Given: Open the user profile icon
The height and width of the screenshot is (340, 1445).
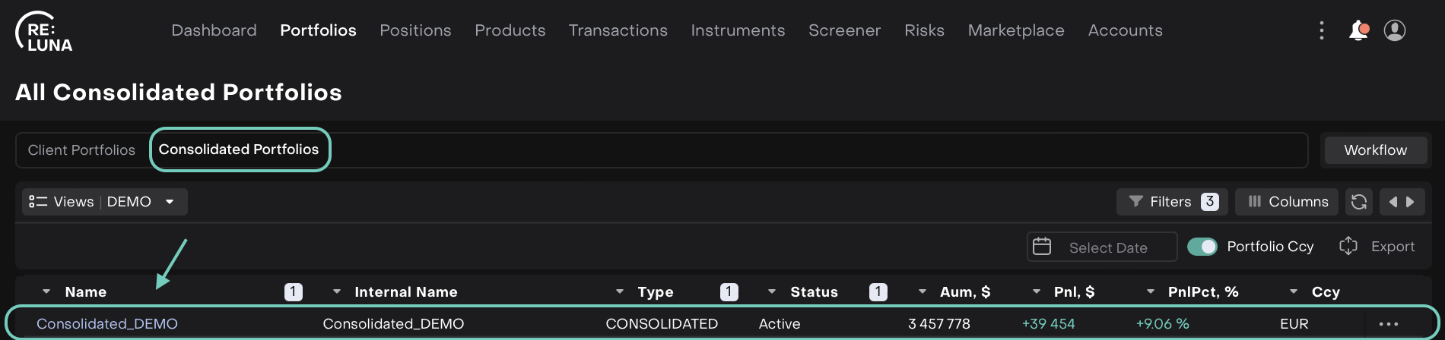Looking at the screenshot, I should coord(1394,30).
